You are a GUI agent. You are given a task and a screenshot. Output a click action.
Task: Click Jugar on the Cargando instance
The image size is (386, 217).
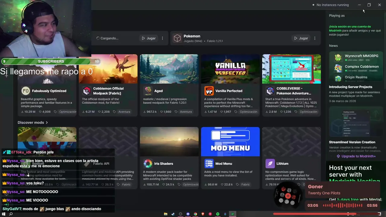click(x=148, y=38)
